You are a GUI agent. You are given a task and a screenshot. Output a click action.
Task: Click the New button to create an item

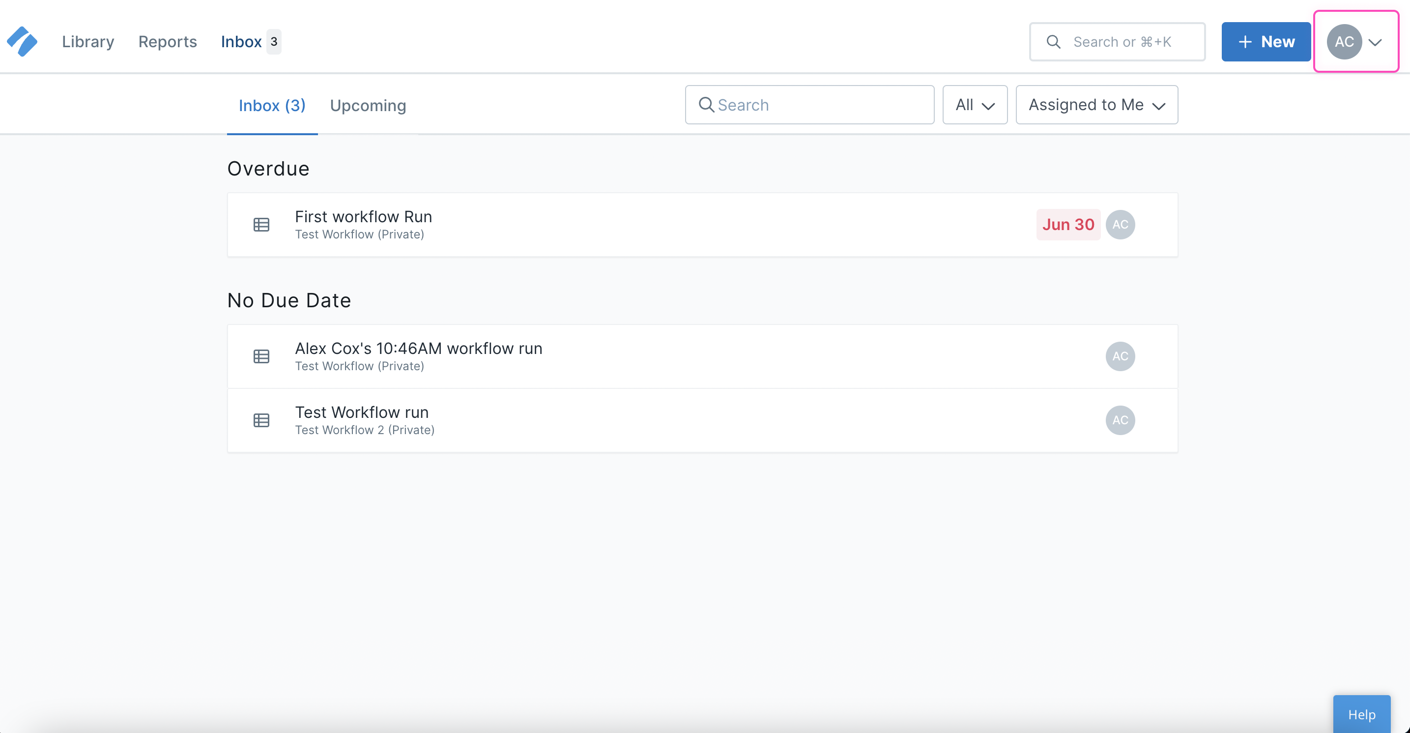point(1265,41)
